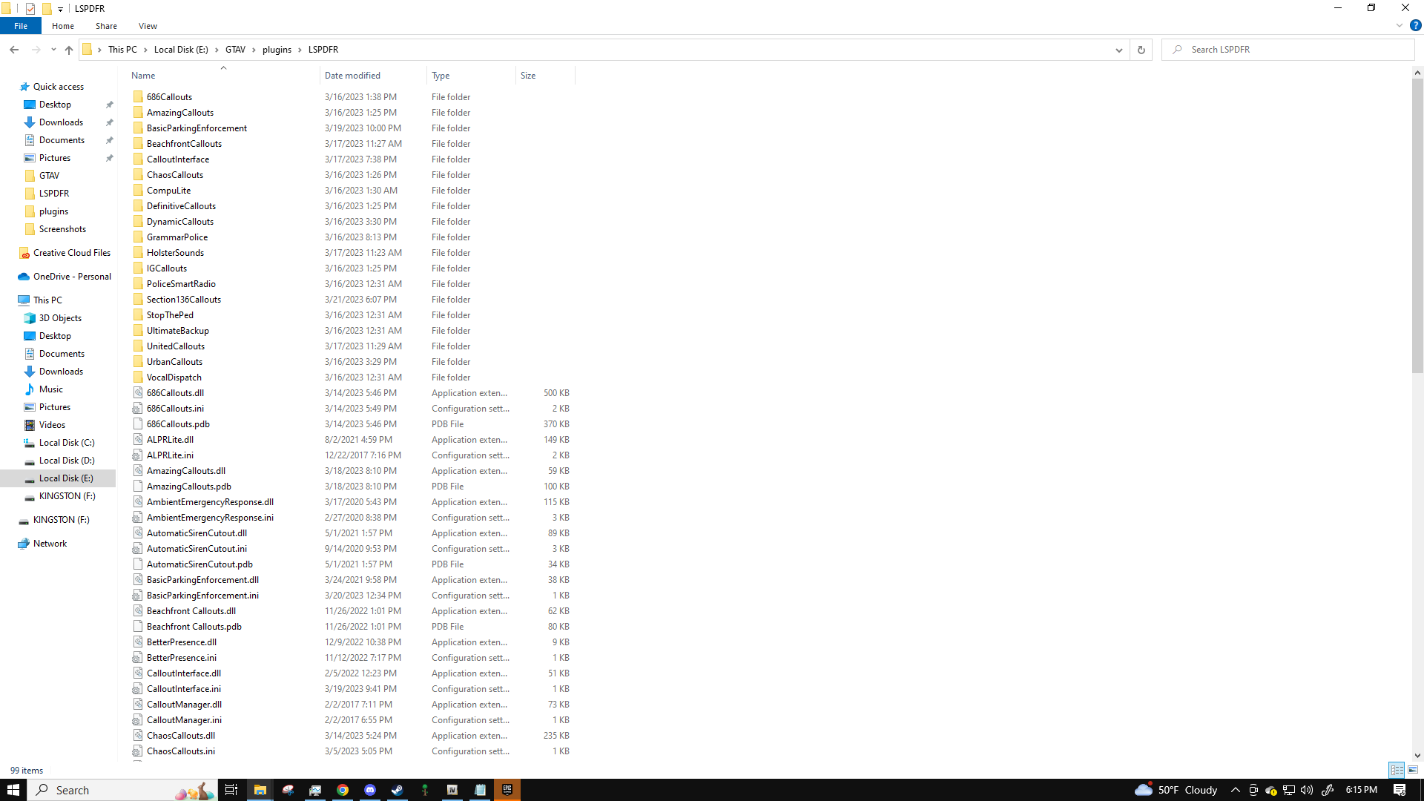Click the Back navigation arrow
This screenshot has height=801, width=1424.
(x=14, y=50)
